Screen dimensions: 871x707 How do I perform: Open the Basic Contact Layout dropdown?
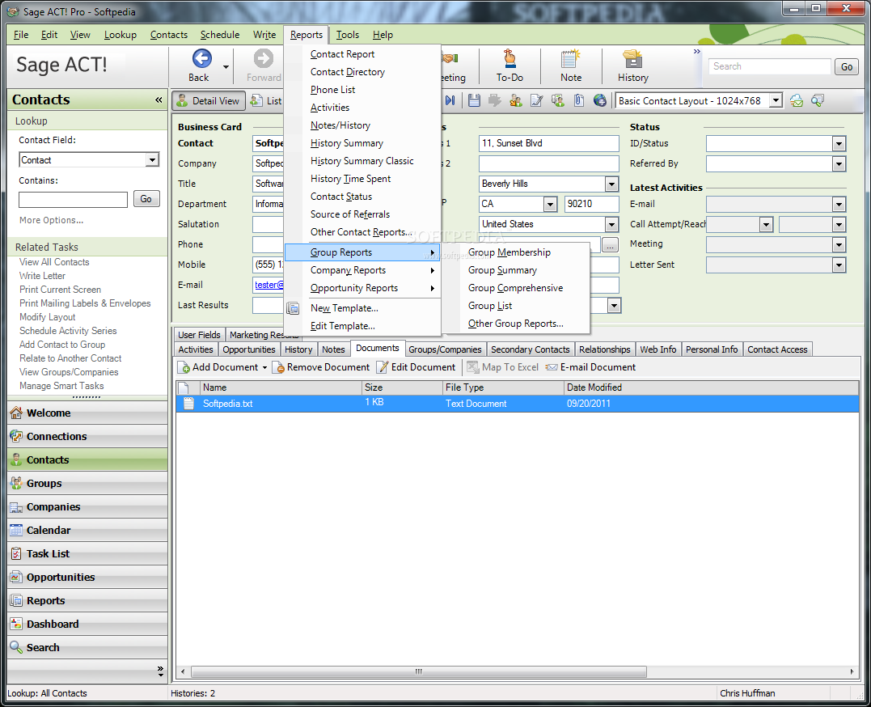point(776,100)
